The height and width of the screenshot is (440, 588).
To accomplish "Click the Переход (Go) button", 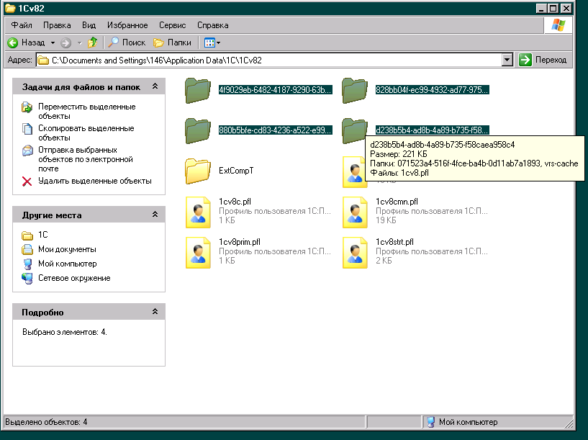I will 543,60.
